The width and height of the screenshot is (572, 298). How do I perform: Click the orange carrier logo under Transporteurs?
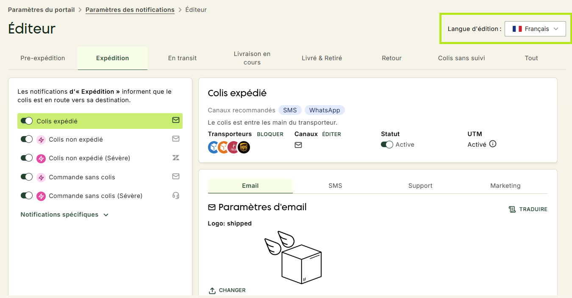(223, 148)
